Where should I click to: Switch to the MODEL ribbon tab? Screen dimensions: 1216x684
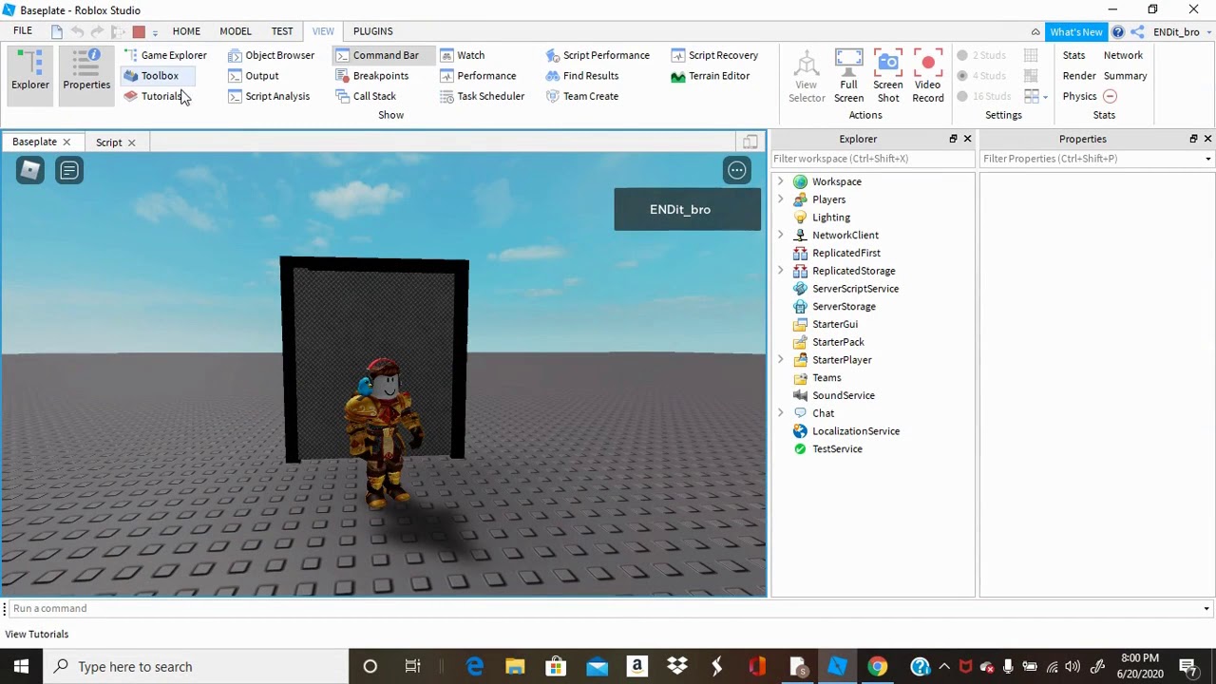[236, 31]
